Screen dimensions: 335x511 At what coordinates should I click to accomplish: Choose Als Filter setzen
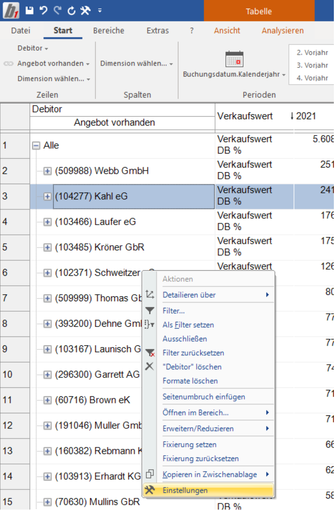208,325
